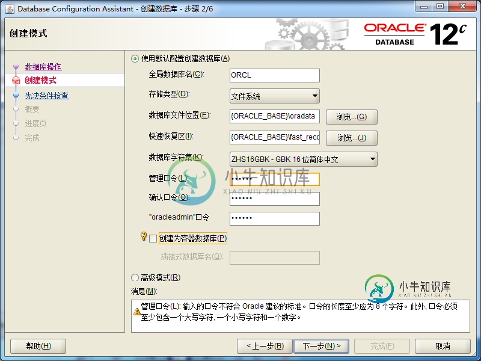Select 使用默认配置创建数据库 radio button

tap(135, 58)
